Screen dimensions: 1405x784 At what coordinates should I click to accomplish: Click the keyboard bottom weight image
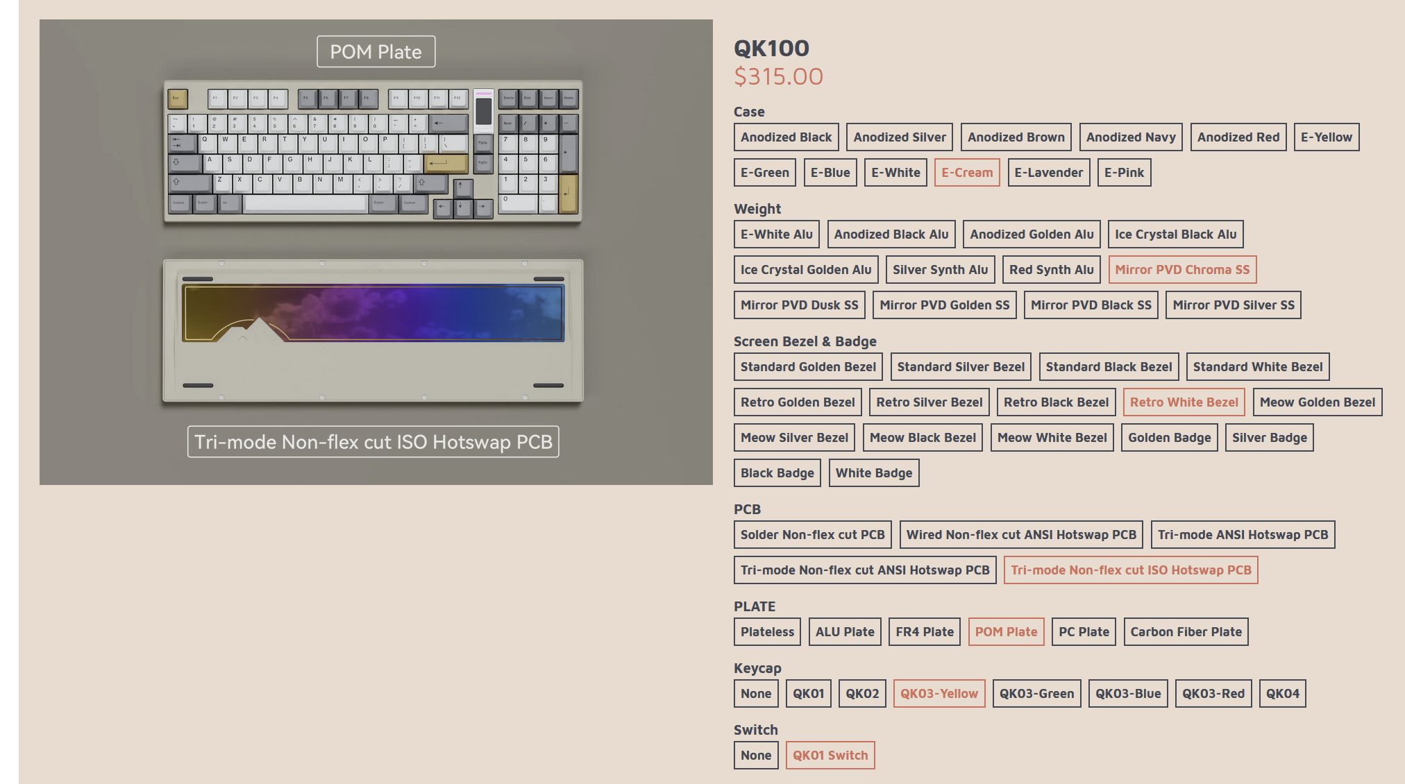pos(373,331)
